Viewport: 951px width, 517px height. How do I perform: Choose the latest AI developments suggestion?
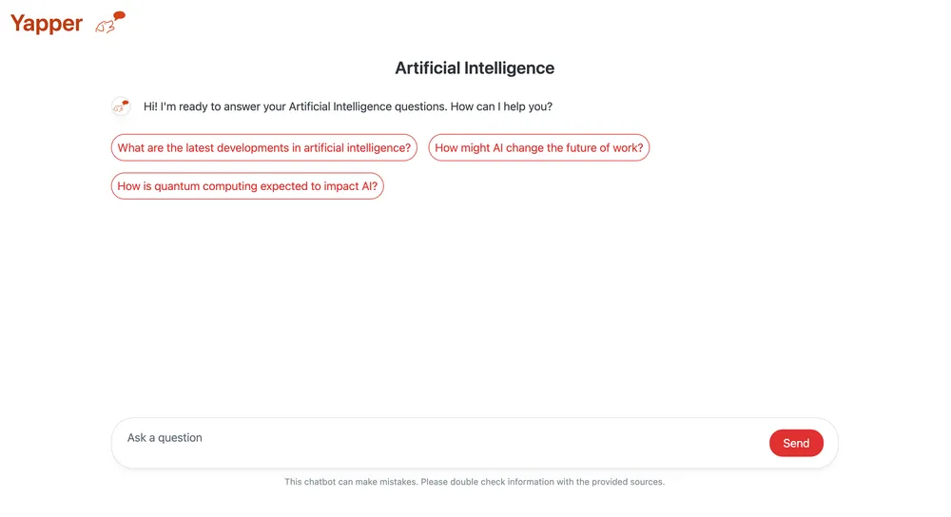[x=263, y=148]
